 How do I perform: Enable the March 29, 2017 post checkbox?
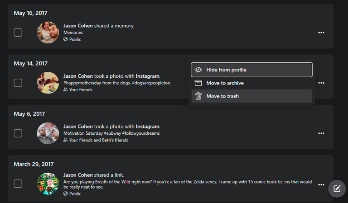[x=18, y=184]
